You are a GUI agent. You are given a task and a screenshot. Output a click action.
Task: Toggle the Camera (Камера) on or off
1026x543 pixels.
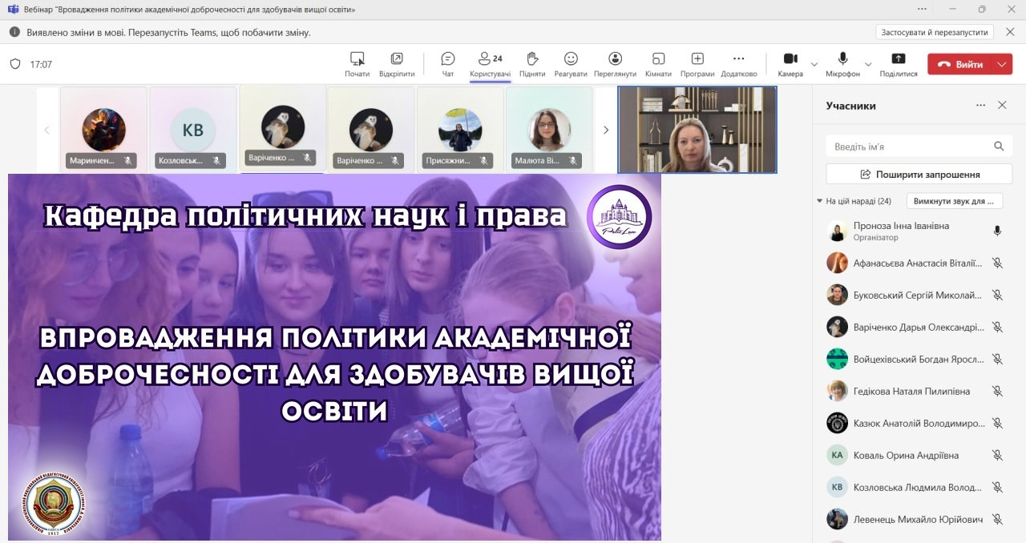point(790,63)
